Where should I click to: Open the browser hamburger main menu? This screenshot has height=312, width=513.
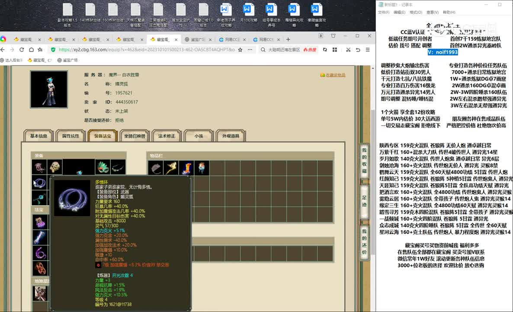pyautogui.click(x=368, y=50)
